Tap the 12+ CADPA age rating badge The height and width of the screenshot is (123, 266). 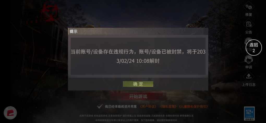tap(249, 114)
